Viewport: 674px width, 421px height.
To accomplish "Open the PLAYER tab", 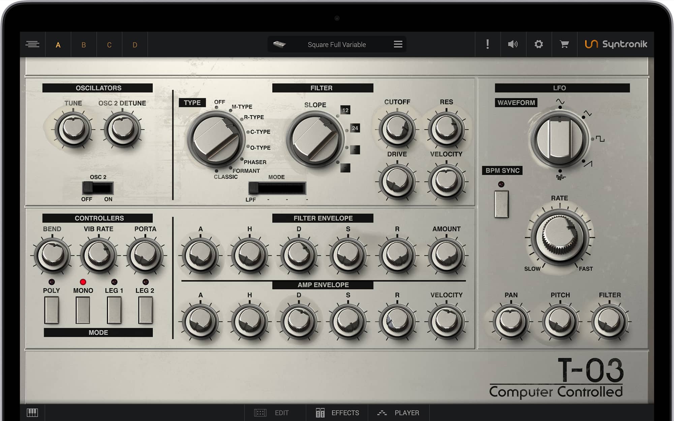I will (399, 413).
